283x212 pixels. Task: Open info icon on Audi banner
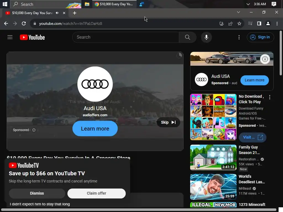265,59
